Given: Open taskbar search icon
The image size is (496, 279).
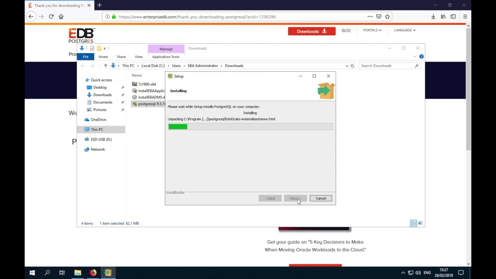Looking at the screenshot, I should [47, 273].
